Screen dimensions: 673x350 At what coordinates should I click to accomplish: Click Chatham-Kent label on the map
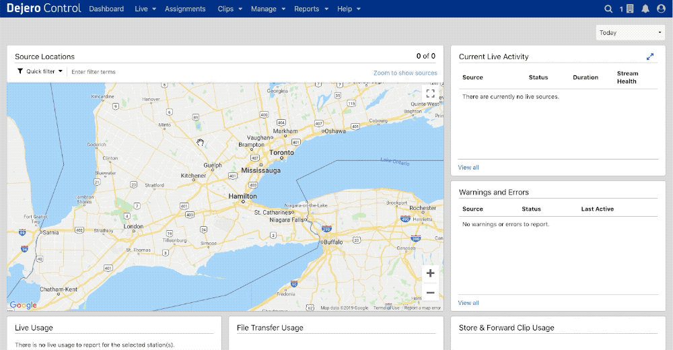click(x=59, y=289)
